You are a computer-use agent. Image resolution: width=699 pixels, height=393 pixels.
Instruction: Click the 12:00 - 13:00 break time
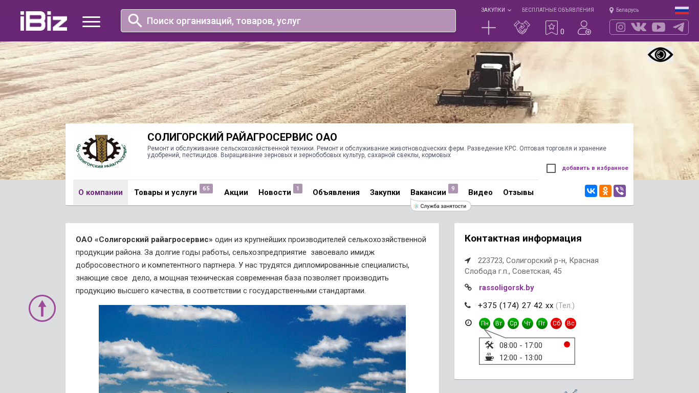(x=521, y=358)
